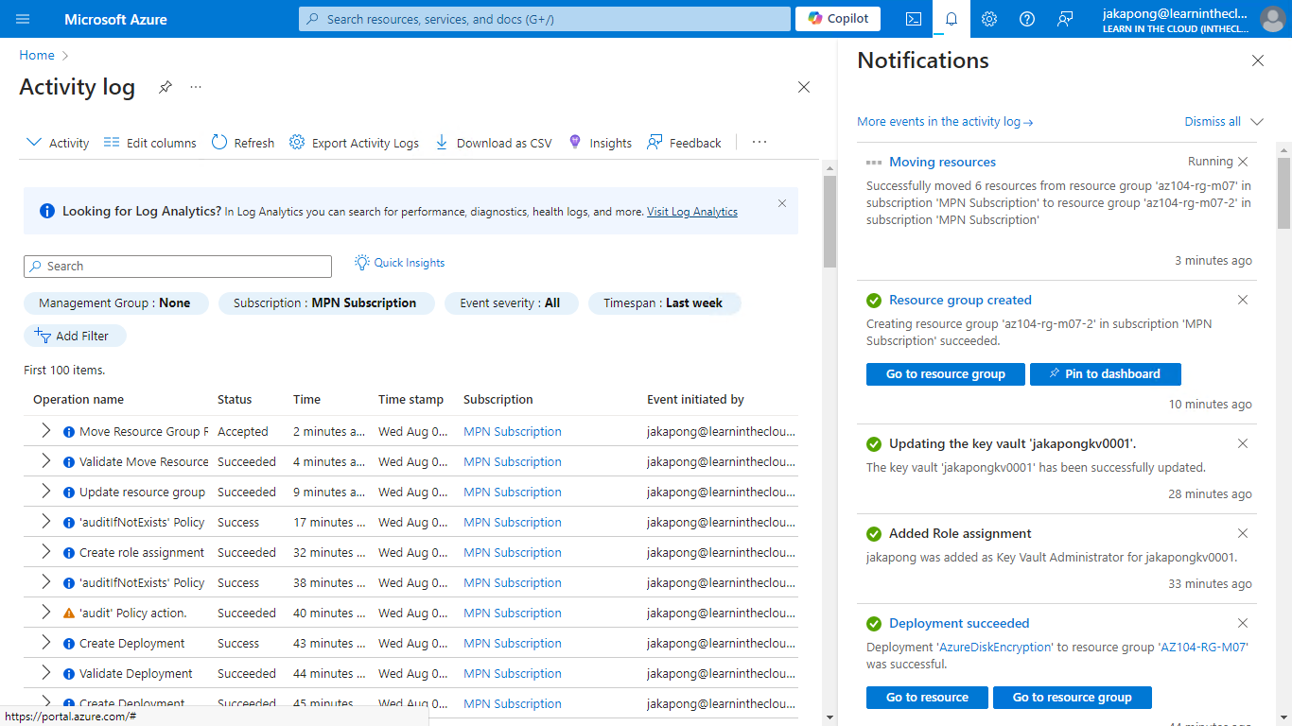Viewport: 1292px width, 726px height.
Task: Sort by Operation name column
Action: 79,400
